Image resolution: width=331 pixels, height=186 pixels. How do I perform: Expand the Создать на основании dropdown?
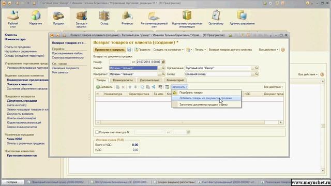(168, 50)
